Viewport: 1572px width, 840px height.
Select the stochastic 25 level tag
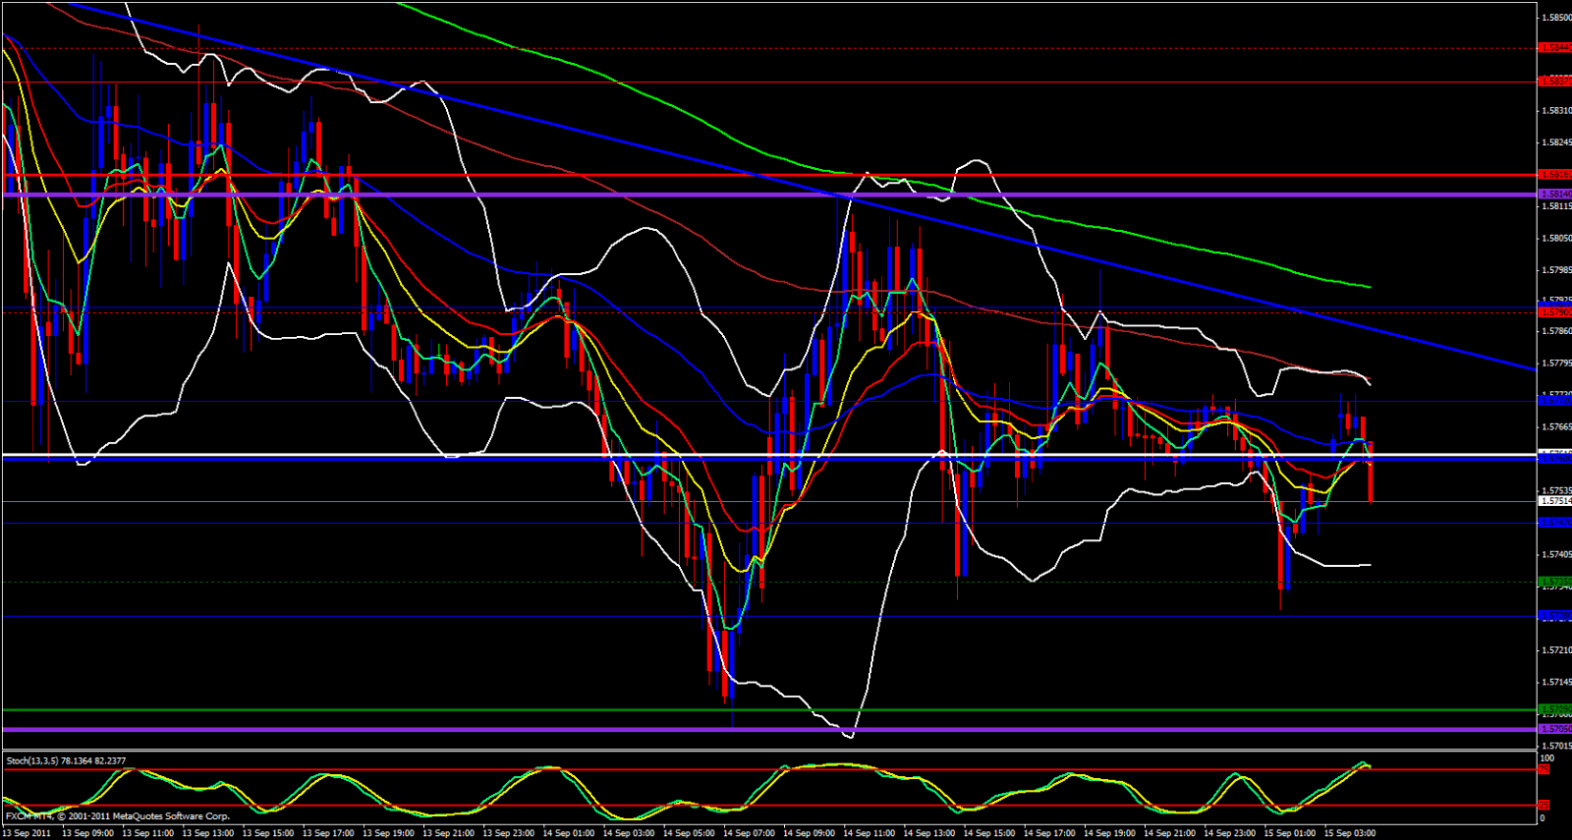[x=1545, y=806]
